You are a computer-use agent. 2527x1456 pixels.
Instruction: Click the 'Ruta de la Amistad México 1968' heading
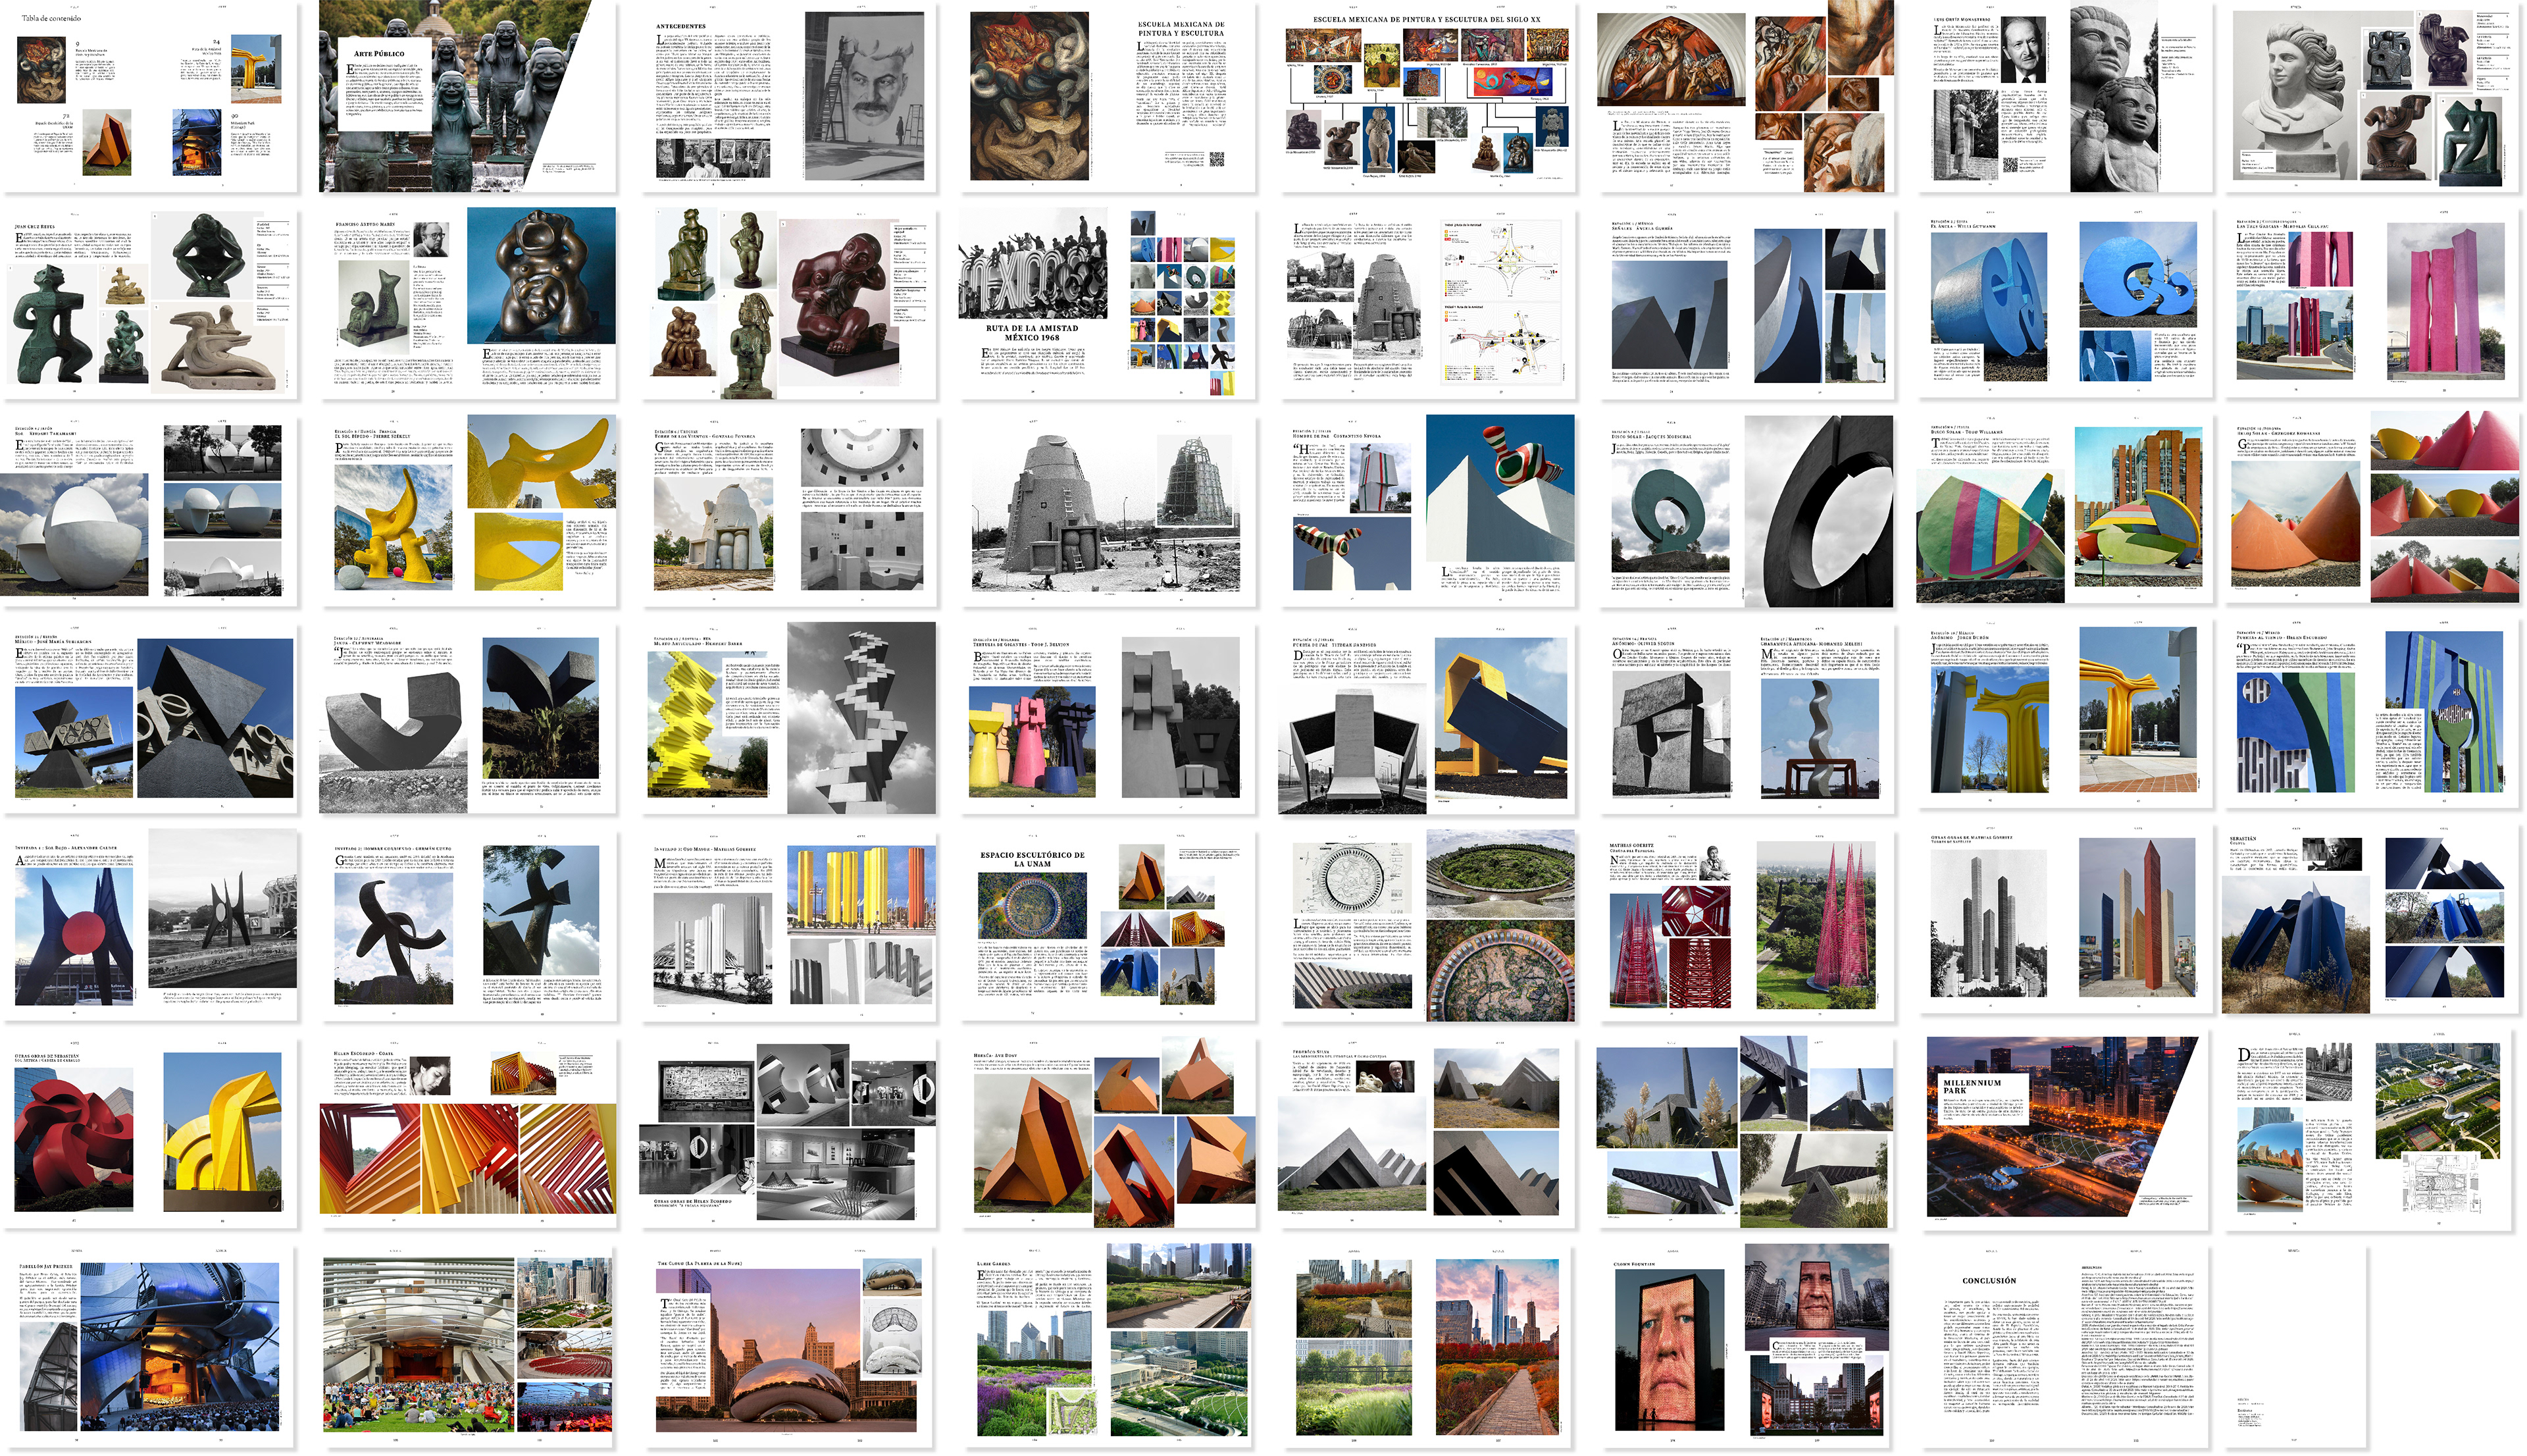pyautogui.click(x=1033, y=333)
